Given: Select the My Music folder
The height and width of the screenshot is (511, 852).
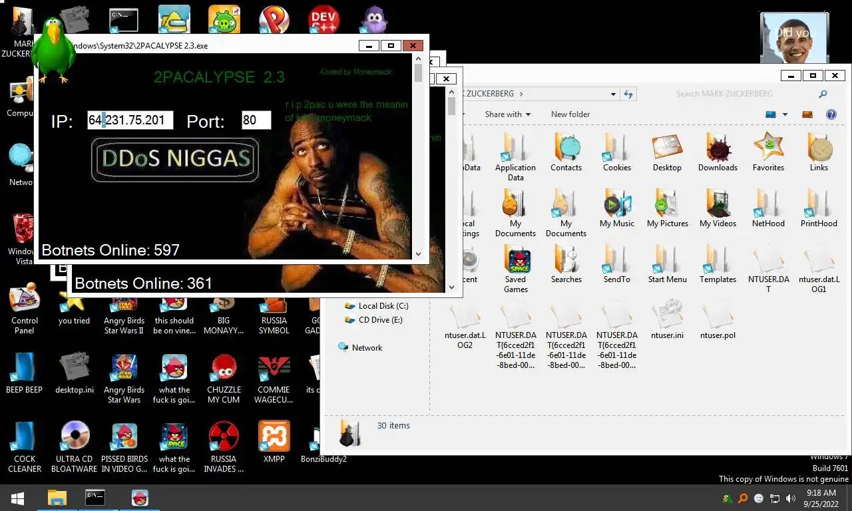Looking at the screenshot, I should tap(617, 208).
